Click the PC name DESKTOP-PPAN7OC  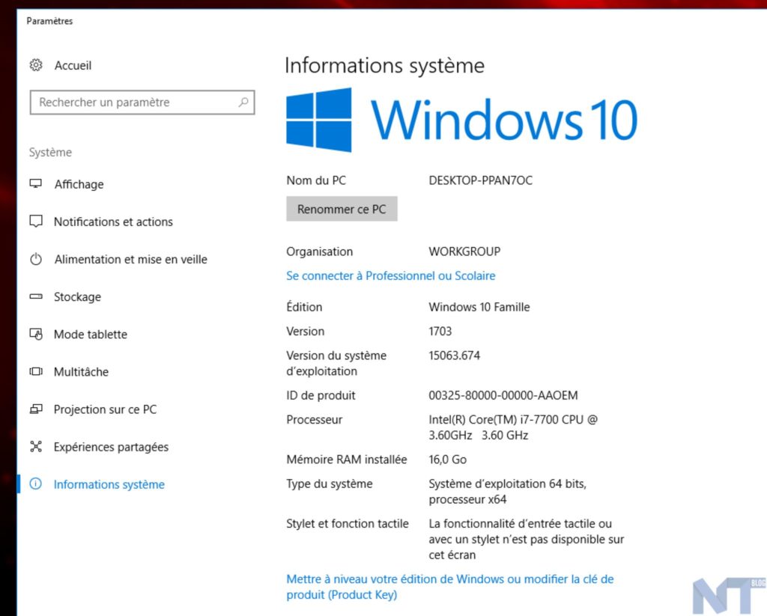(480, 180)
